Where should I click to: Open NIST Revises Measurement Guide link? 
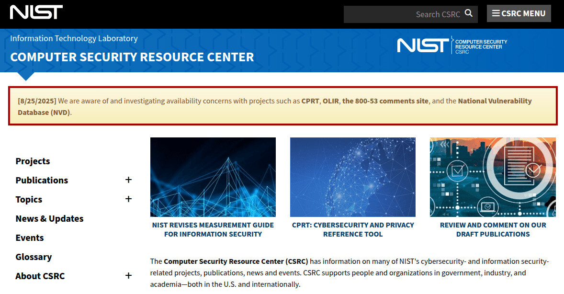pyautogui.click(x=213, y=229)
